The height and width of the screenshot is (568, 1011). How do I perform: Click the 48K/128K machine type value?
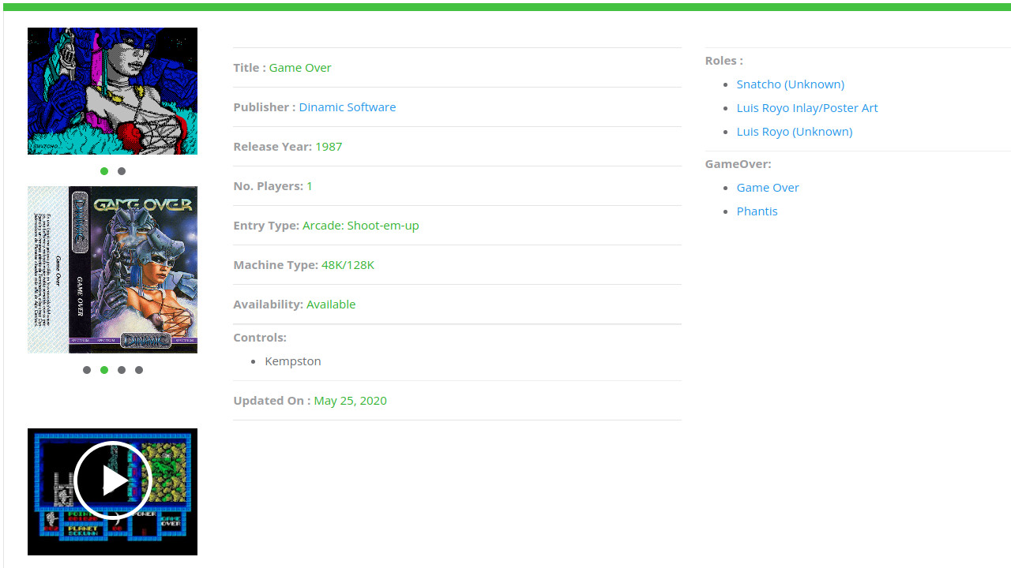point(348,265)
